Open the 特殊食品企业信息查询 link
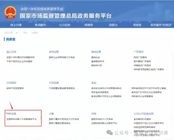This screenshot has height=140, width=174. pos(142,96)
